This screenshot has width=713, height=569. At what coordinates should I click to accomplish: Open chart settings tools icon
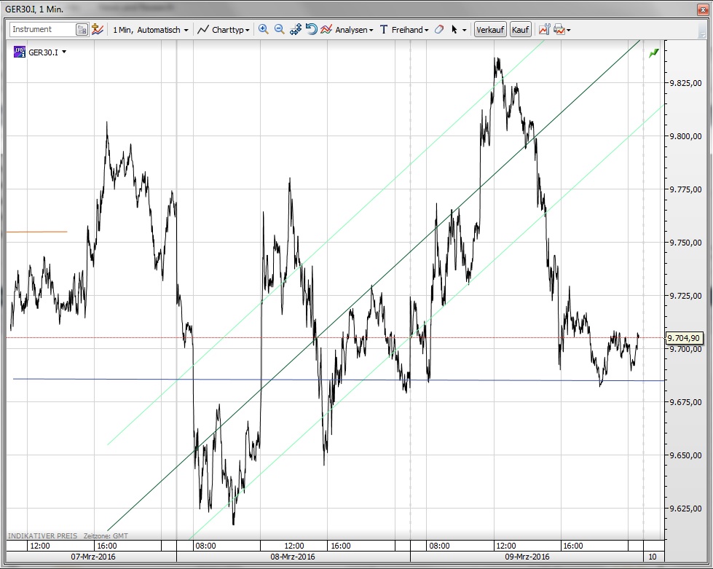[x=543, y=30]
